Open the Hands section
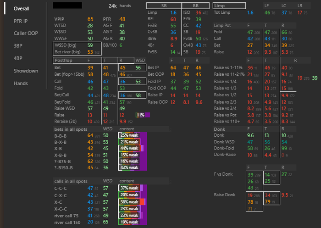The width and height of the screenshot is (321, 228). tap(21, 83)
